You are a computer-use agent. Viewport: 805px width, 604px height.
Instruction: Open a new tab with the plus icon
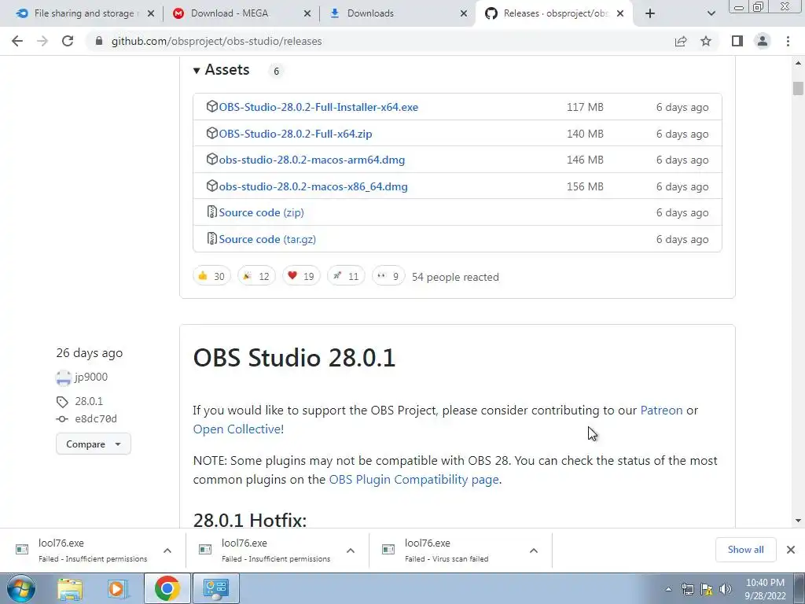(x=650, y=13)
